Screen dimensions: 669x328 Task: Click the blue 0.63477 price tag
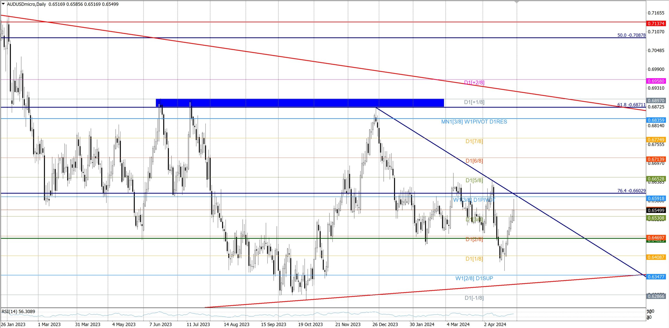click(656, 277)
